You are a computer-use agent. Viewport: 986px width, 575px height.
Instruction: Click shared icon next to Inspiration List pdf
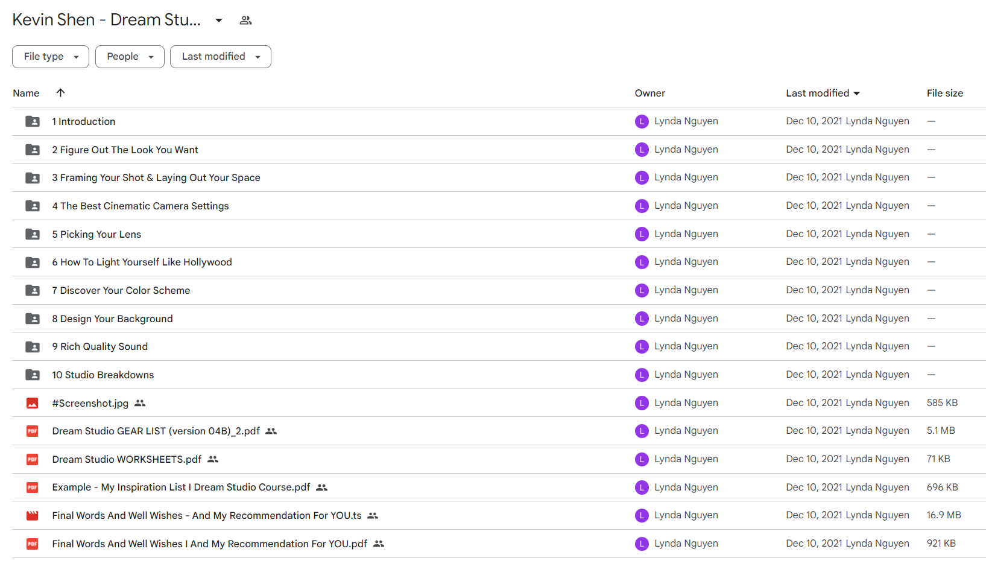(x=322, y=488)
